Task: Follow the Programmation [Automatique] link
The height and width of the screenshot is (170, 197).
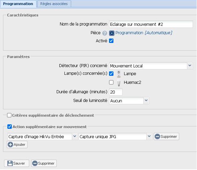Action: click(144, 33)
